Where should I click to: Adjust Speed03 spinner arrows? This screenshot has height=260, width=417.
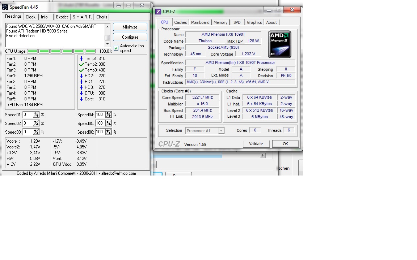[36, 132]
